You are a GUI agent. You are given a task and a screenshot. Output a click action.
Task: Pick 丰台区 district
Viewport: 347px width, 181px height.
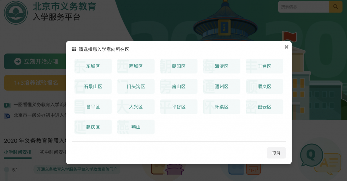click(264, 66)
